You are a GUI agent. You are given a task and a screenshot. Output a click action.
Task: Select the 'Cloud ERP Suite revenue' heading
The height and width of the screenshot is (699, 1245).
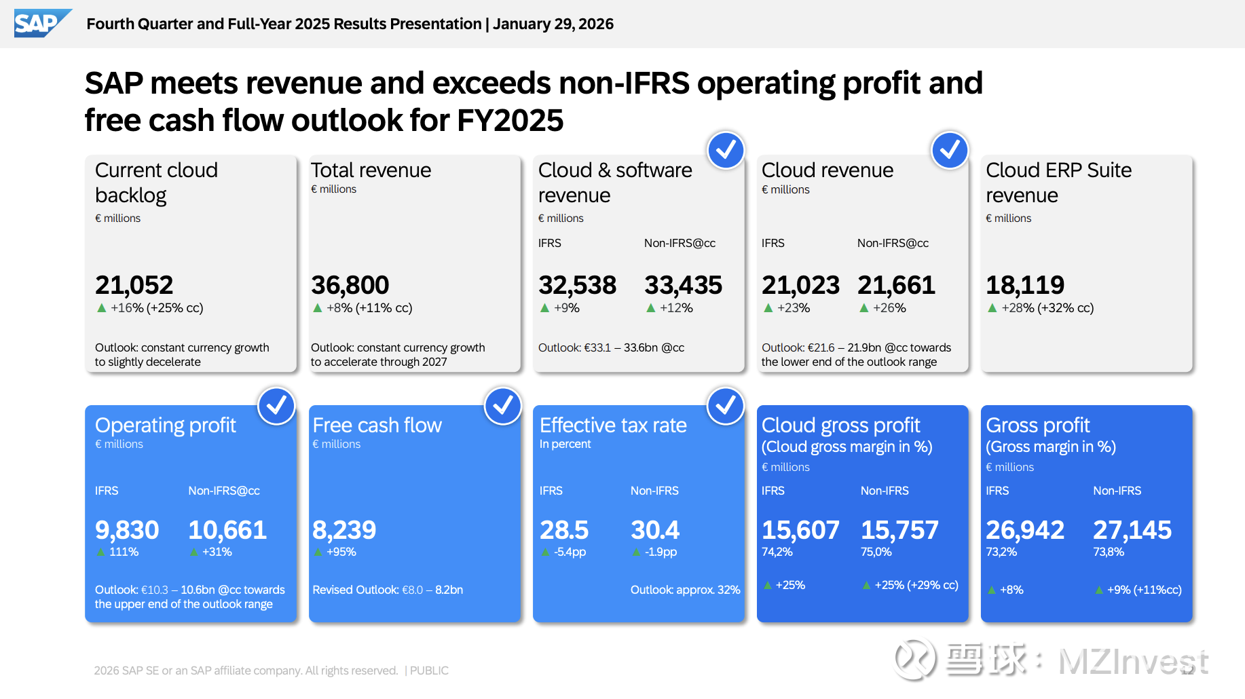tap(1058, 183)
